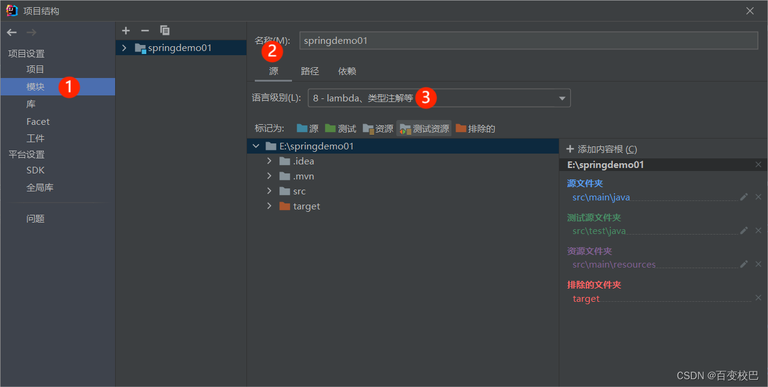
Task: Open 项目 settings in sidebar
Action: point(35,70)
